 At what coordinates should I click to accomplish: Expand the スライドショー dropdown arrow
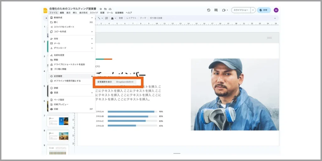point(253,10)
